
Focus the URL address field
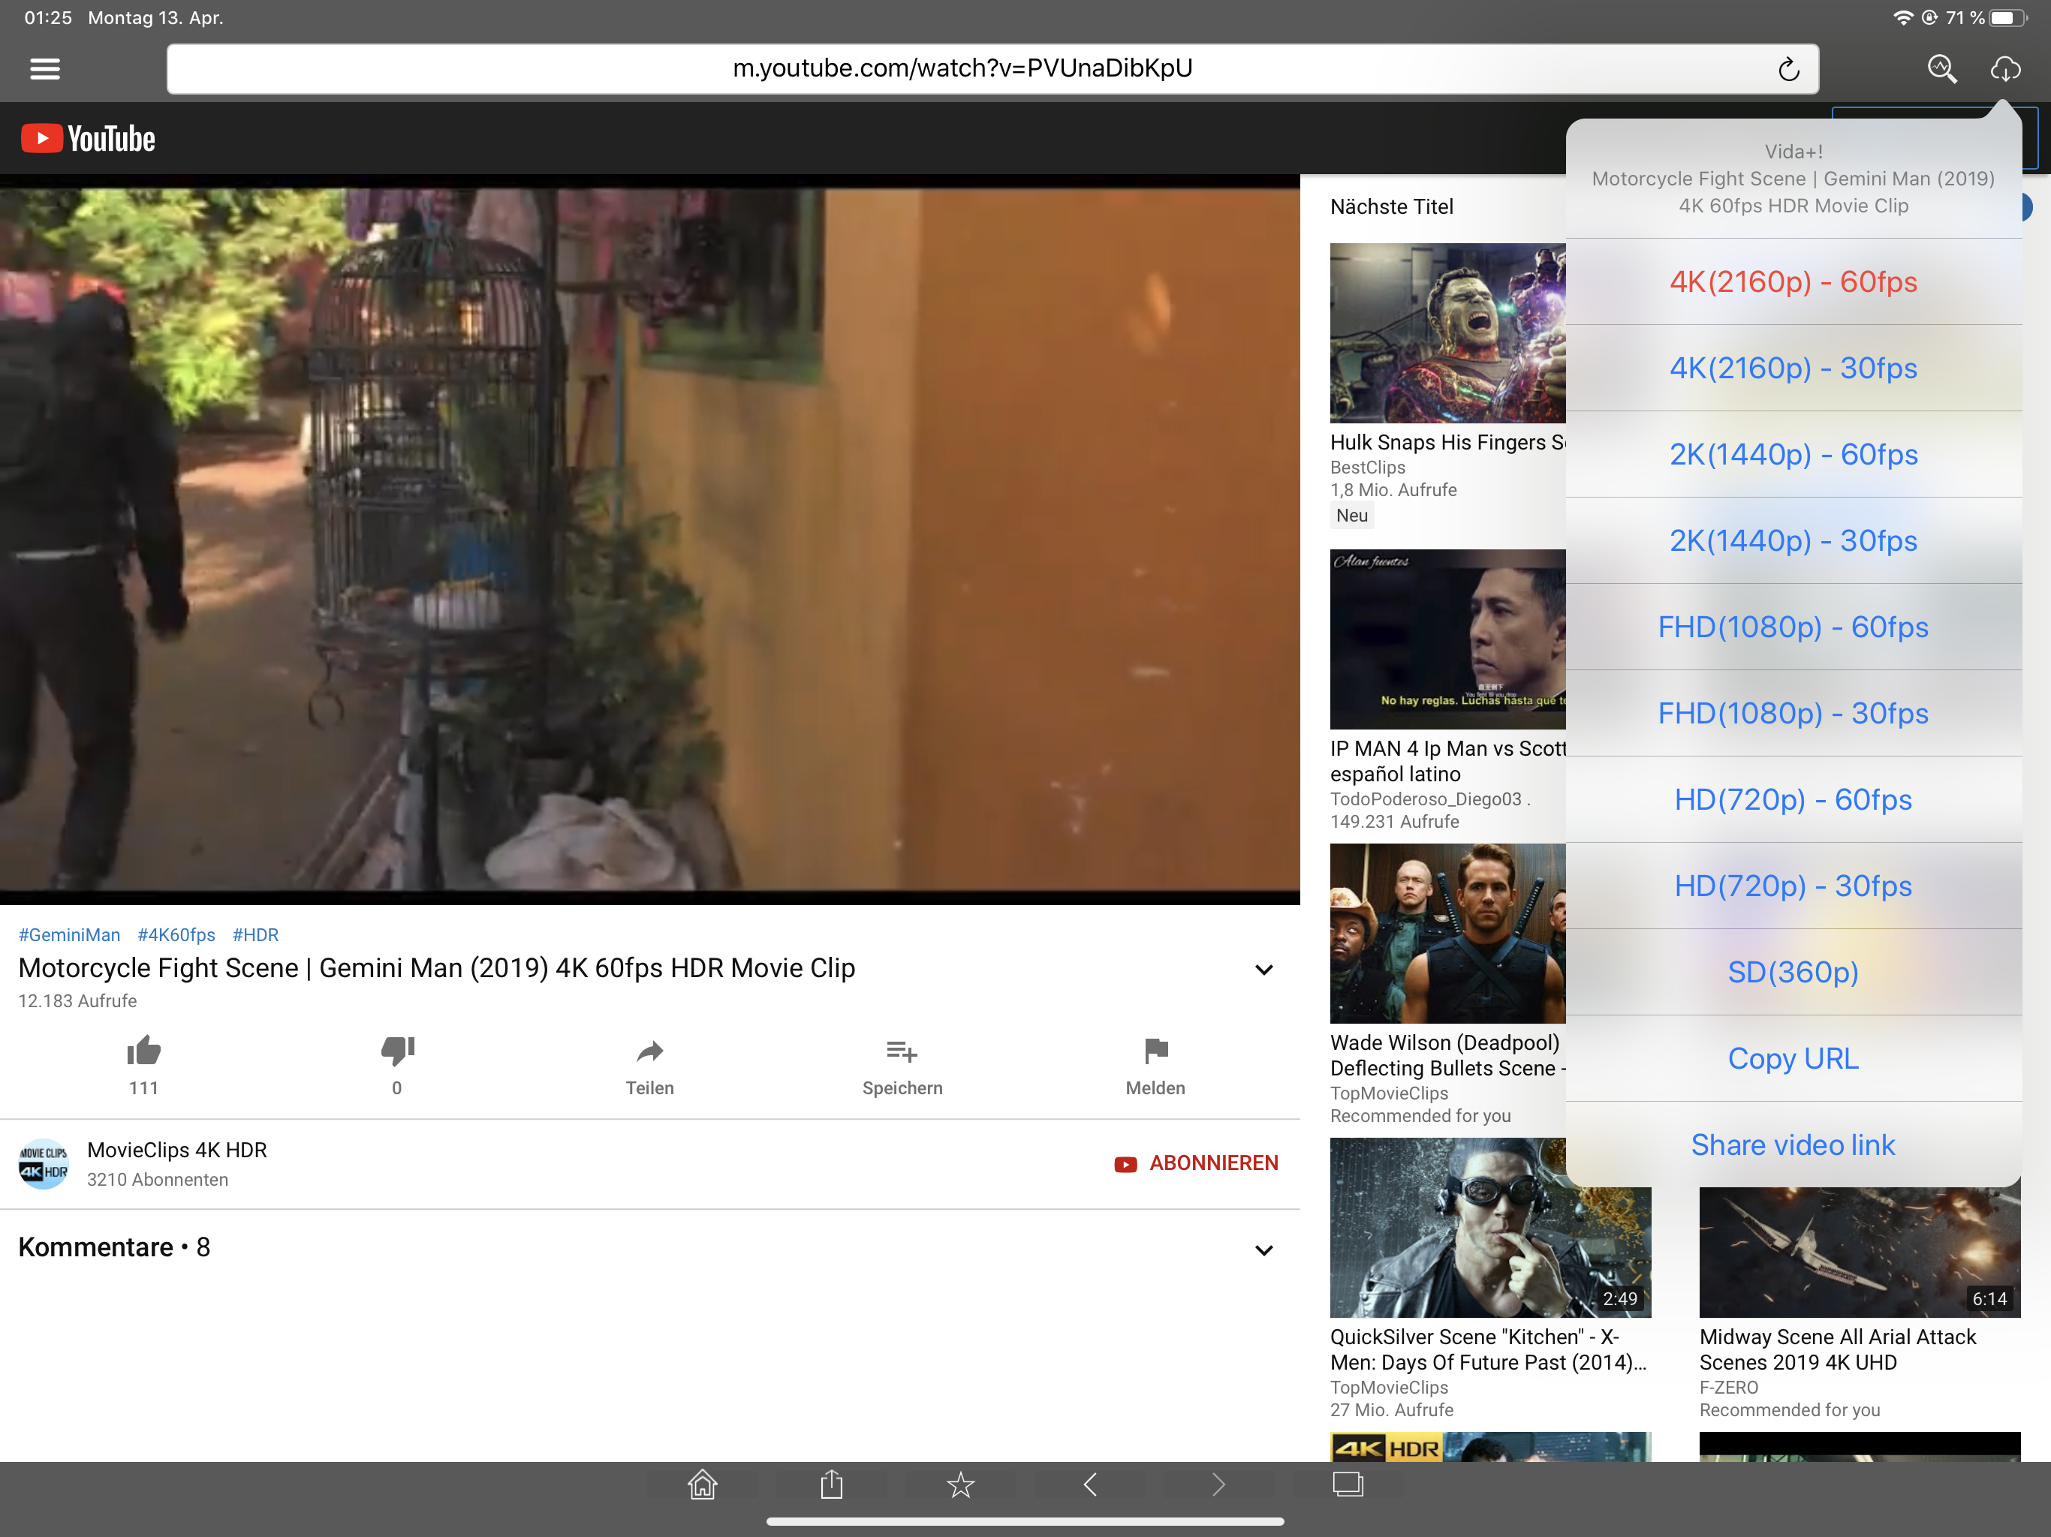coord(962,68)
